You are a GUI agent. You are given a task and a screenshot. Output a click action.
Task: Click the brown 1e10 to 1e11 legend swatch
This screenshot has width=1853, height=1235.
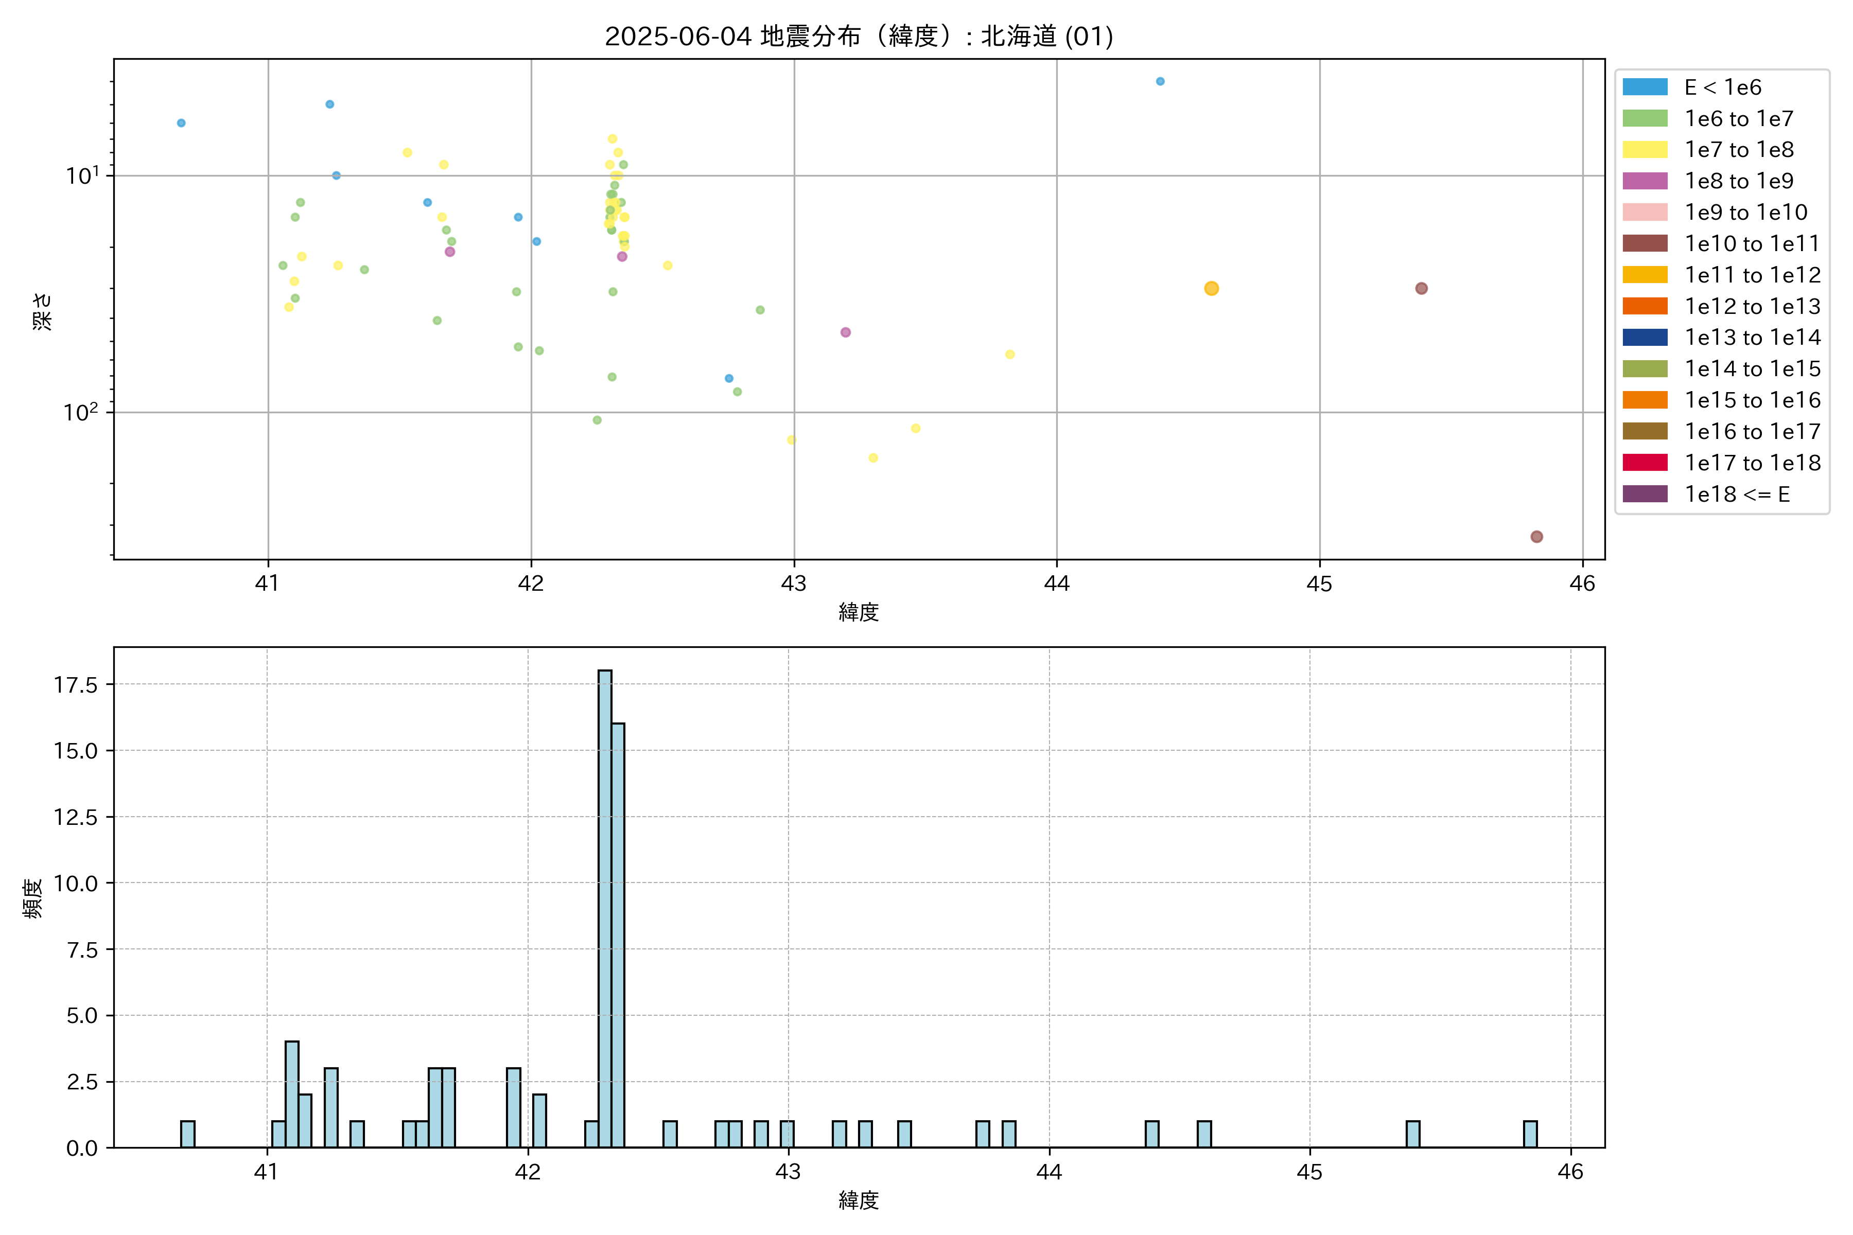(1644, 243)
